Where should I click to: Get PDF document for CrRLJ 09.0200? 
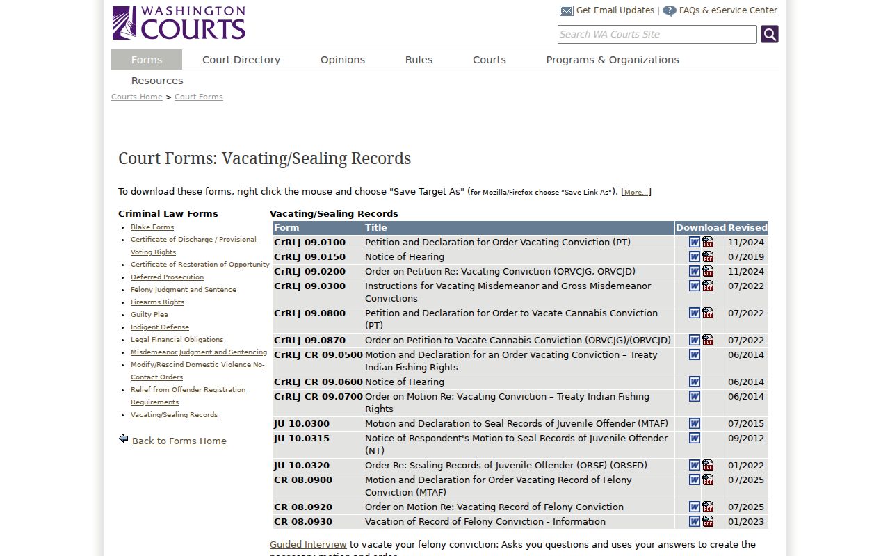click(708, 271)
